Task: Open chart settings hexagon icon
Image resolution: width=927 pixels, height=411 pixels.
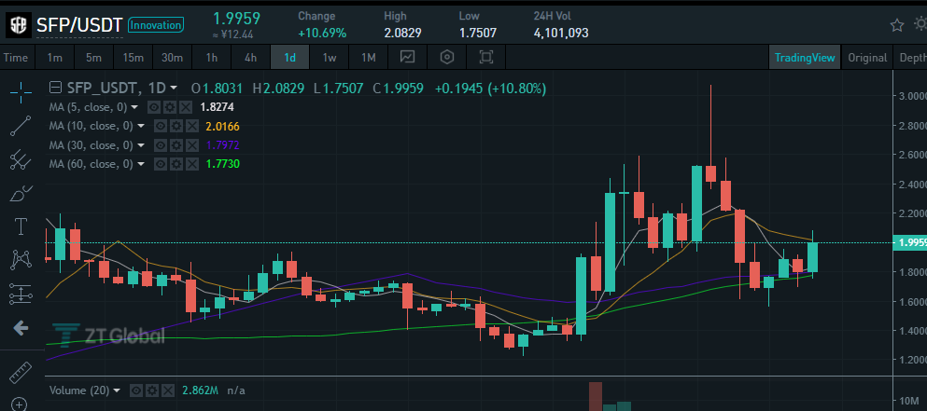Action: pyautogui.click(x=447, y=57)
